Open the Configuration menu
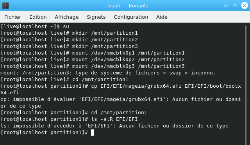Image resolution: width=250 pixels, height=145 pixels. pos(131,17)
